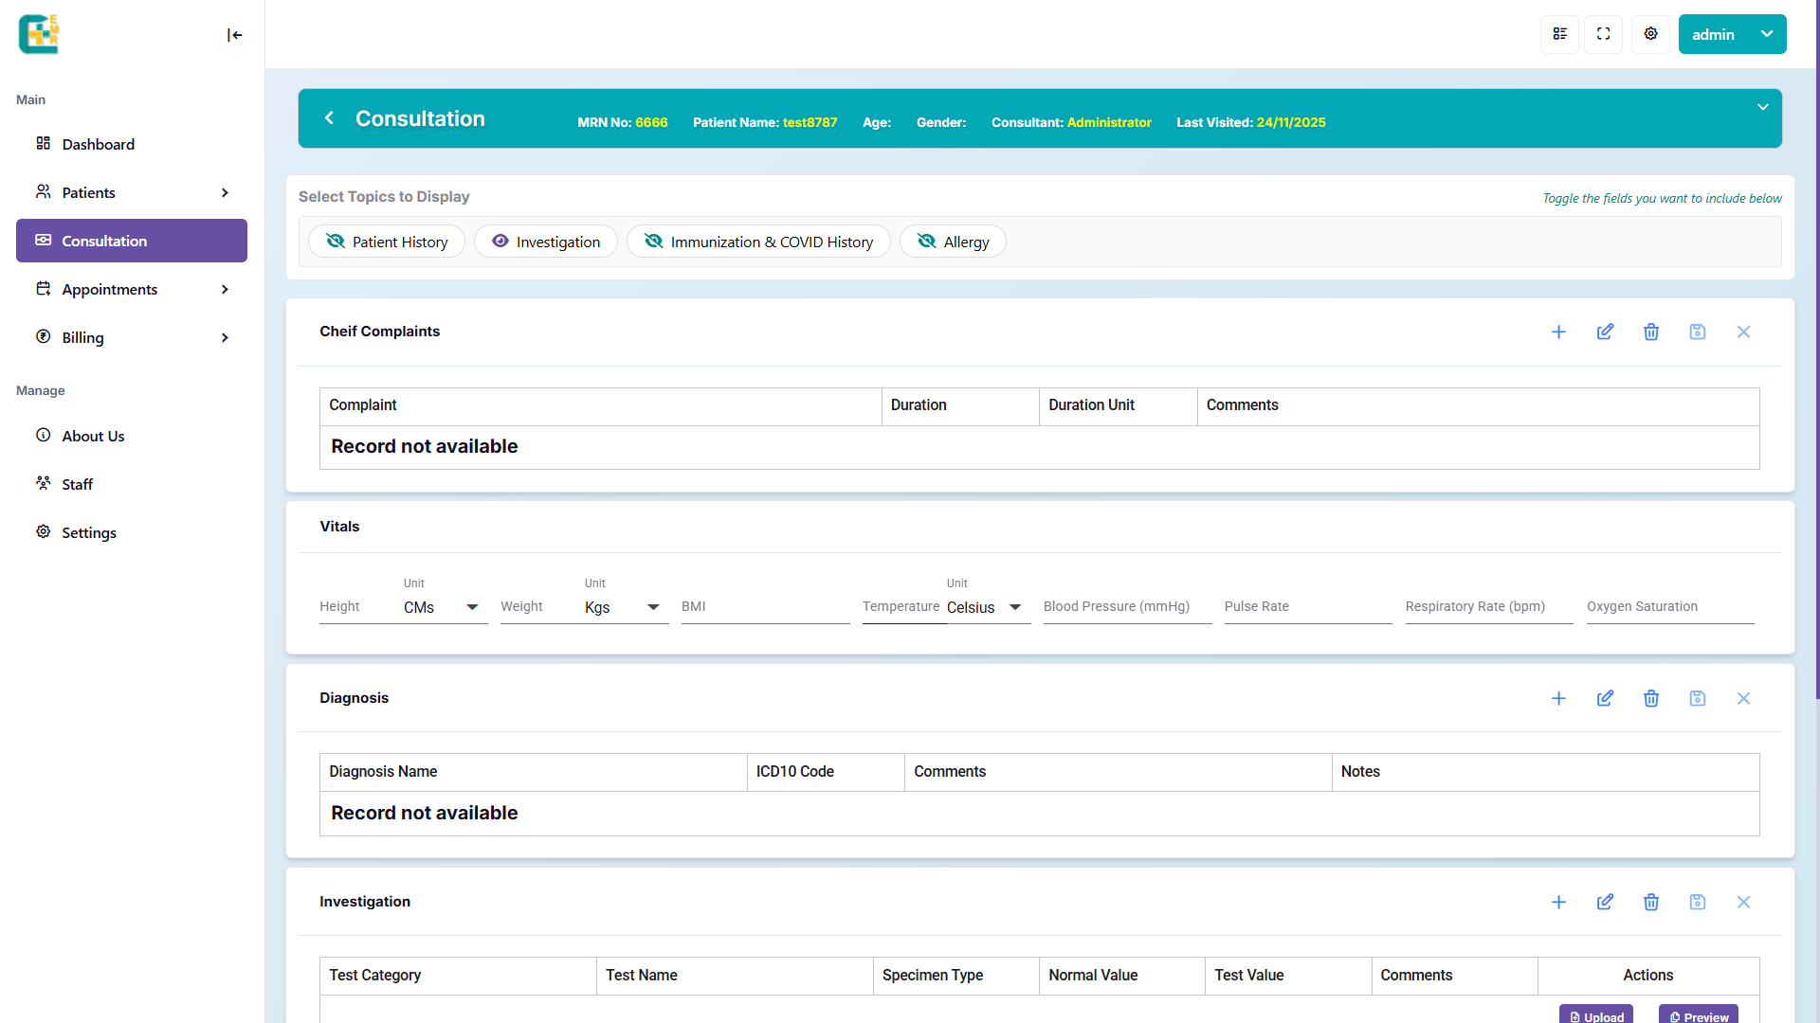
Task: Click the trash delete icon in Investigation section
Action: coord(1651,902)
